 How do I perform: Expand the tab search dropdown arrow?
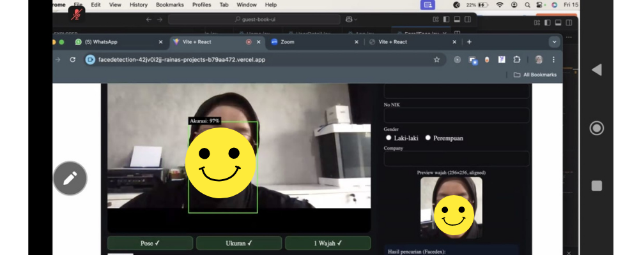tap(554, 42)
